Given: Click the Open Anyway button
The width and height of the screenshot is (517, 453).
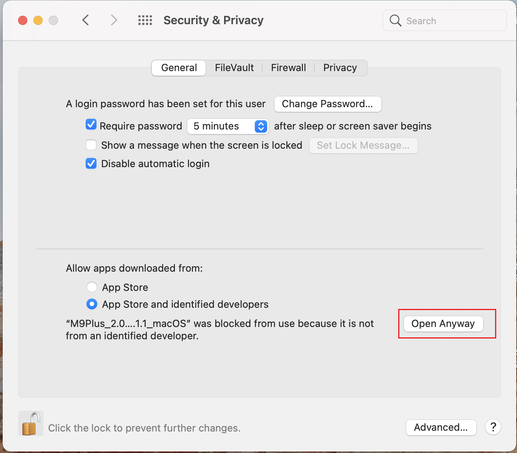Looking at the screenshot, I should point(443,324).
